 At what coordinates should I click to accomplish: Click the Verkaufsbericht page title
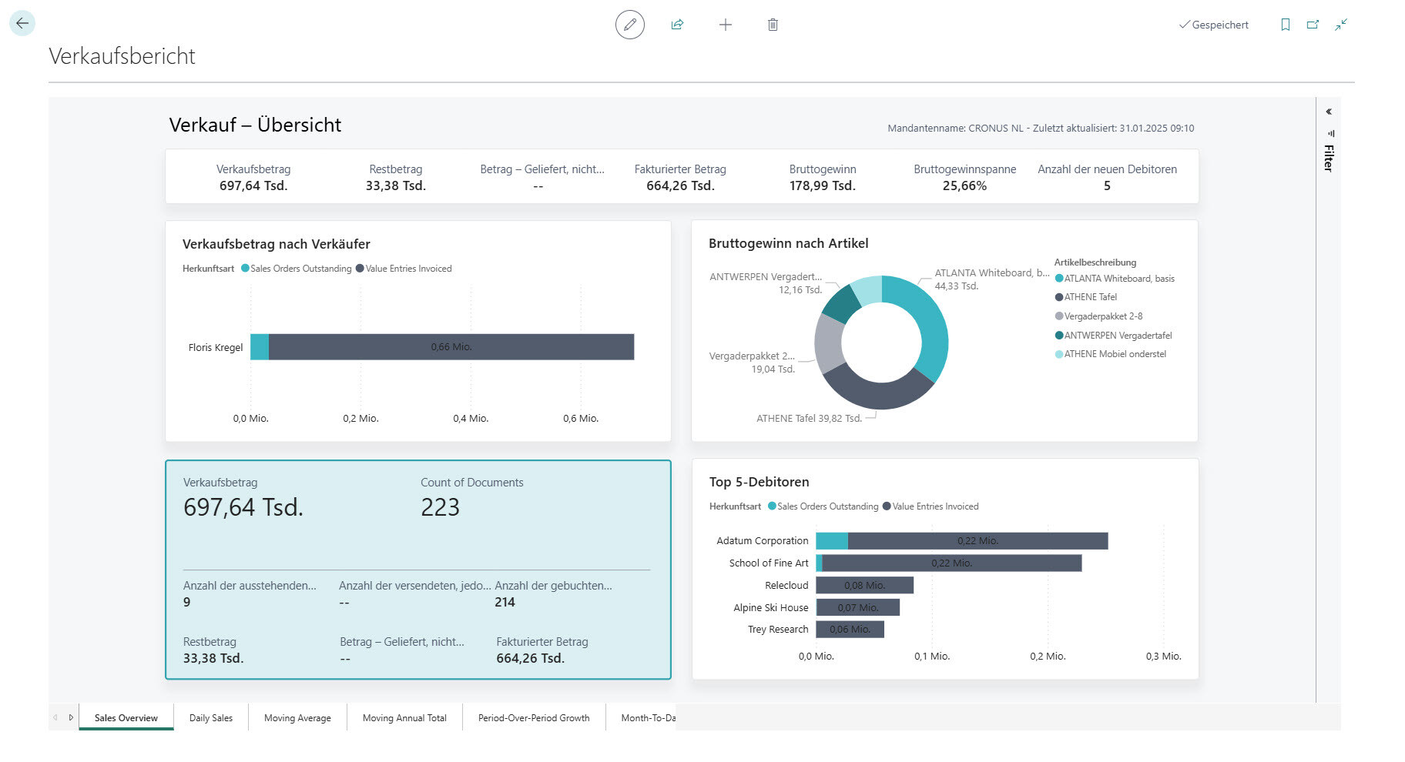pyautogui.click(x=122, y=56)
